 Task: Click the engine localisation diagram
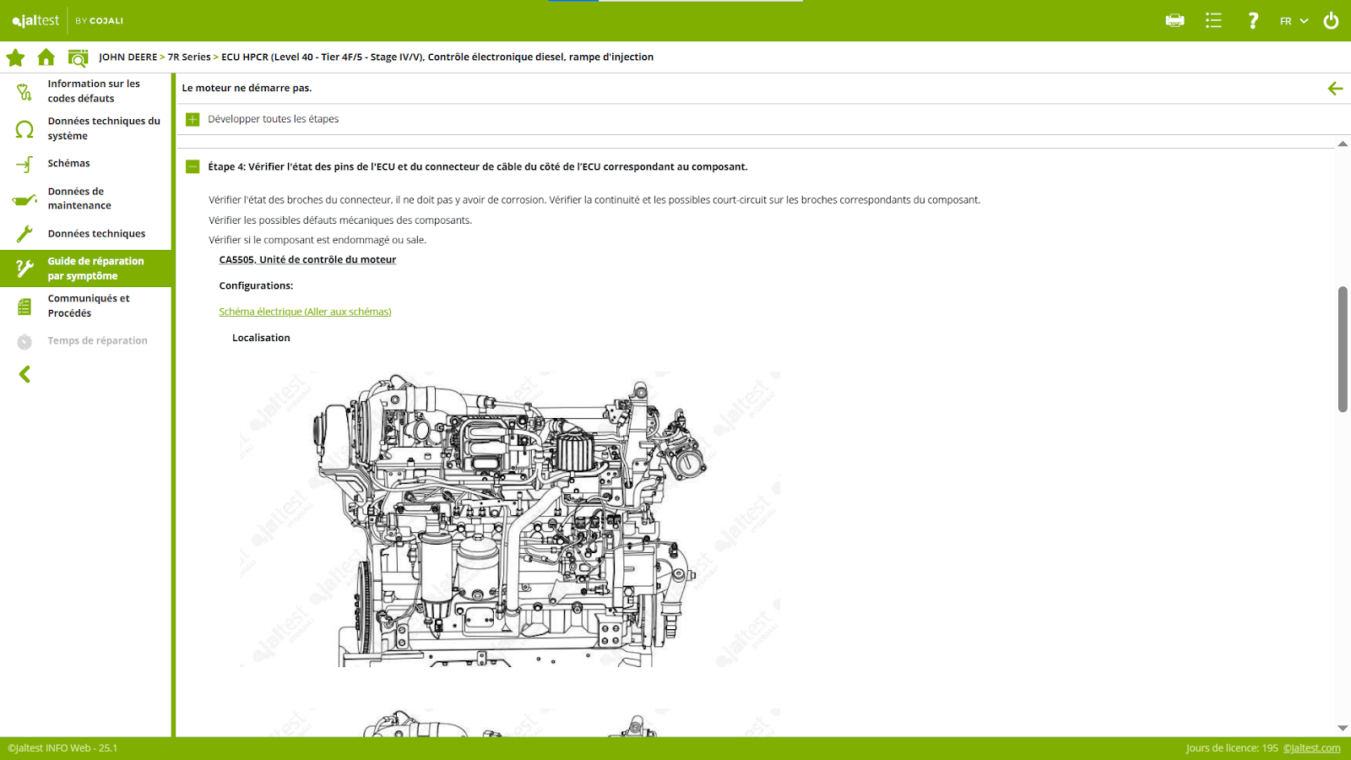point(510,519)
